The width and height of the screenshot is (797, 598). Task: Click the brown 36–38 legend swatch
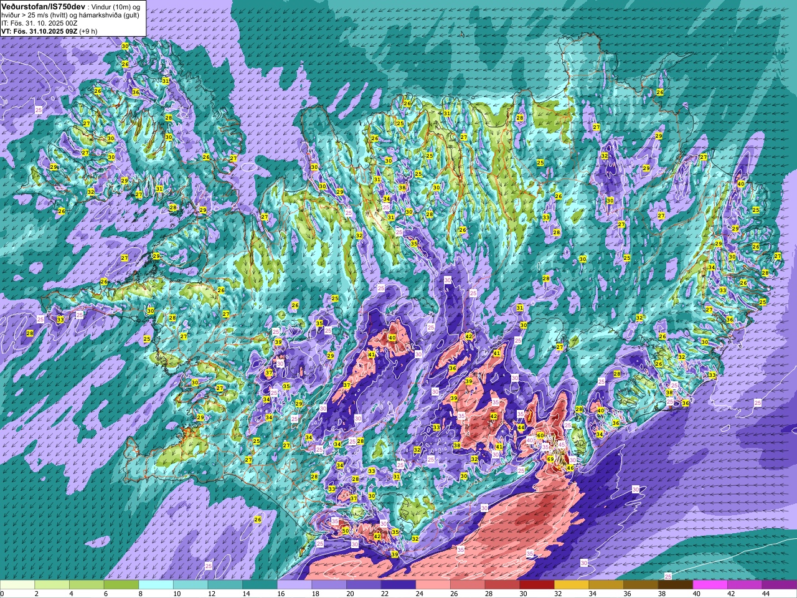point(641,585)
